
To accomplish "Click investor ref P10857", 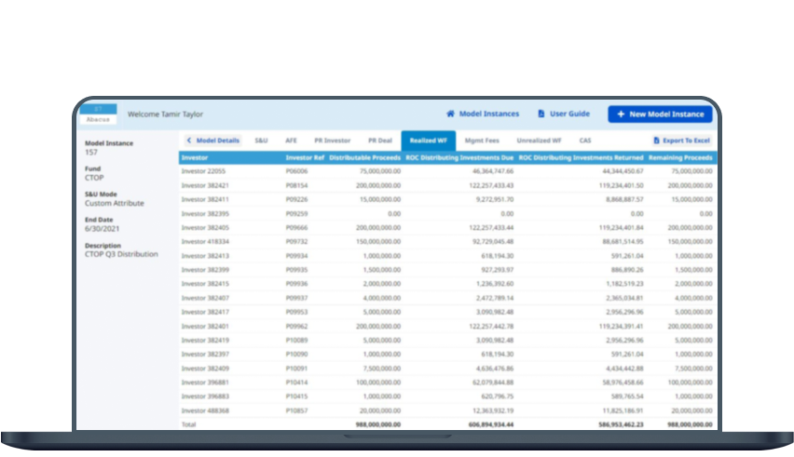I will 296,411.
